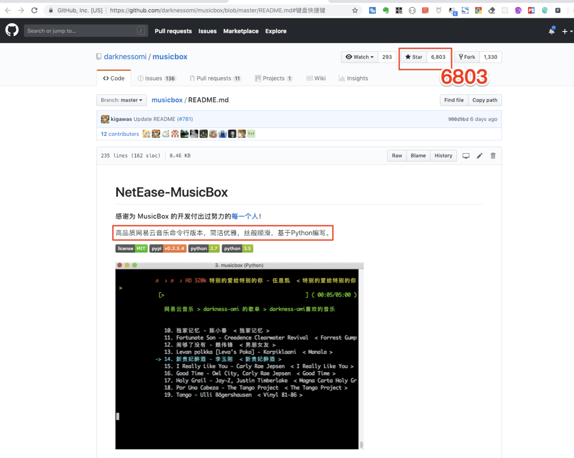View the 293 watchers count
The width and height of the screenshot is (574, 458).
[x=387, y=57]
